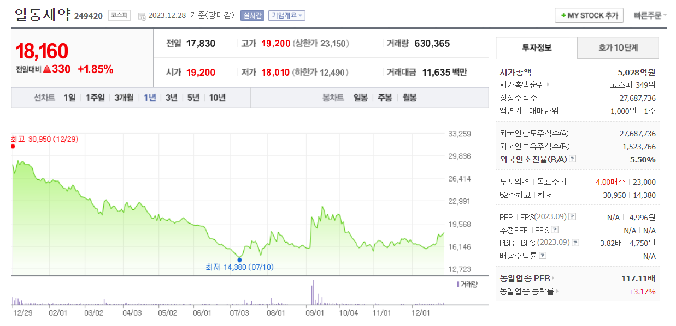The width and height of the screenshot is (676, 326).
Task: Click the +3.17% sector change value
Action: pos(642,291)
